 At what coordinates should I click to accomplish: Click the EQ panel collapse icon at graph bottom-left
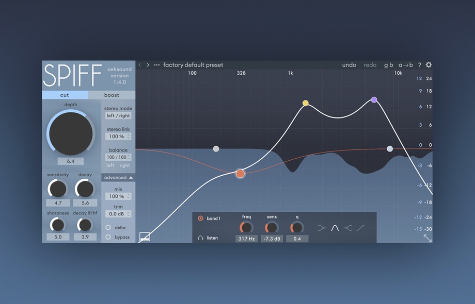(x=145, y=237)
